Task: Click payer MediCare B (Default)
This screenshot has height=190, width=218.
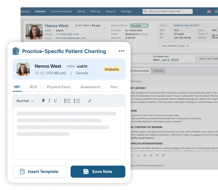Action: point(137,34)
